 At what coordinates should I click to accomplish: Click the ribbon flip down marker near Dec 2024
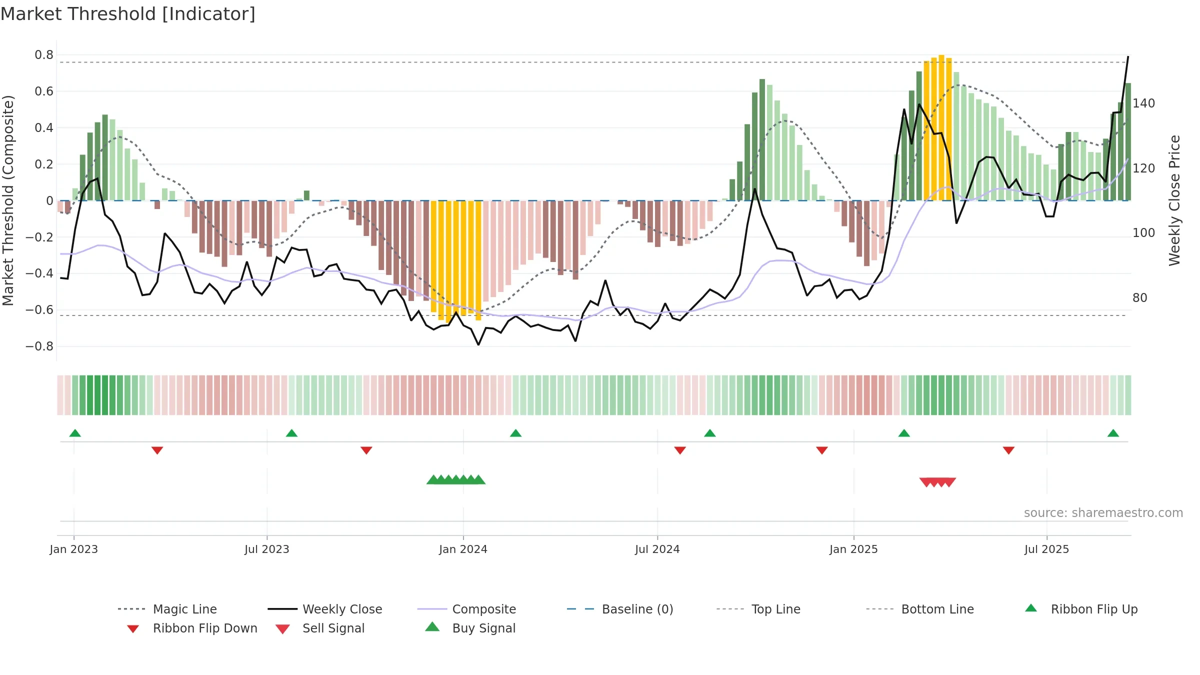822,450
